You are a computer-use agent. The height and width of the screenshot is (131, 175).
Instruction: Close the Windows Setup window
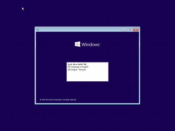[x=136, y=30]
